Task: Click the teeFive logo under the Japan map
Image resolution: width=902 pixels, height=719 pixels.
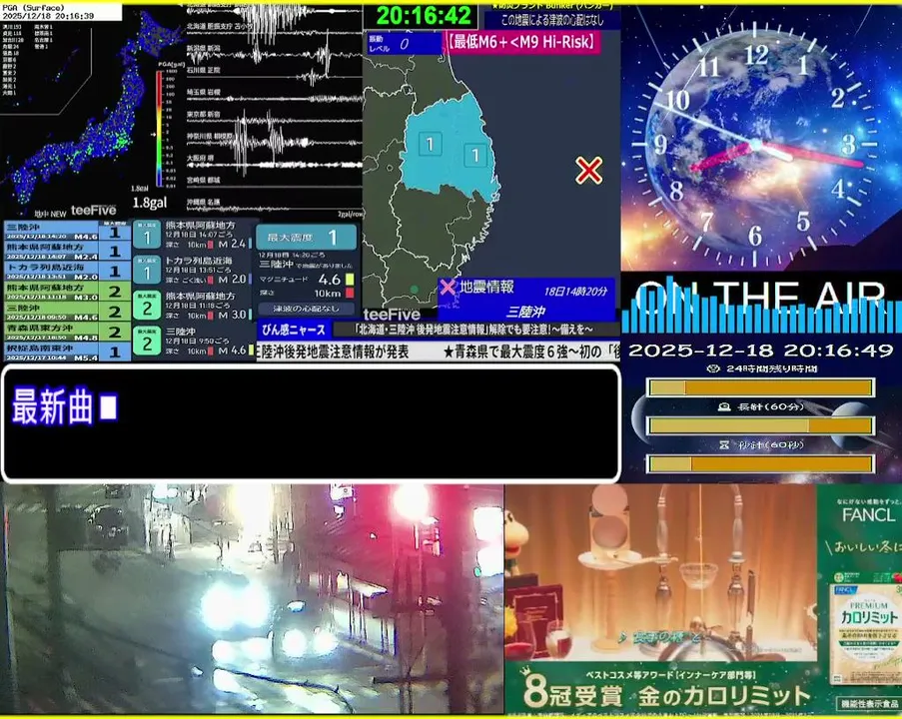Action: coord(93,211)
